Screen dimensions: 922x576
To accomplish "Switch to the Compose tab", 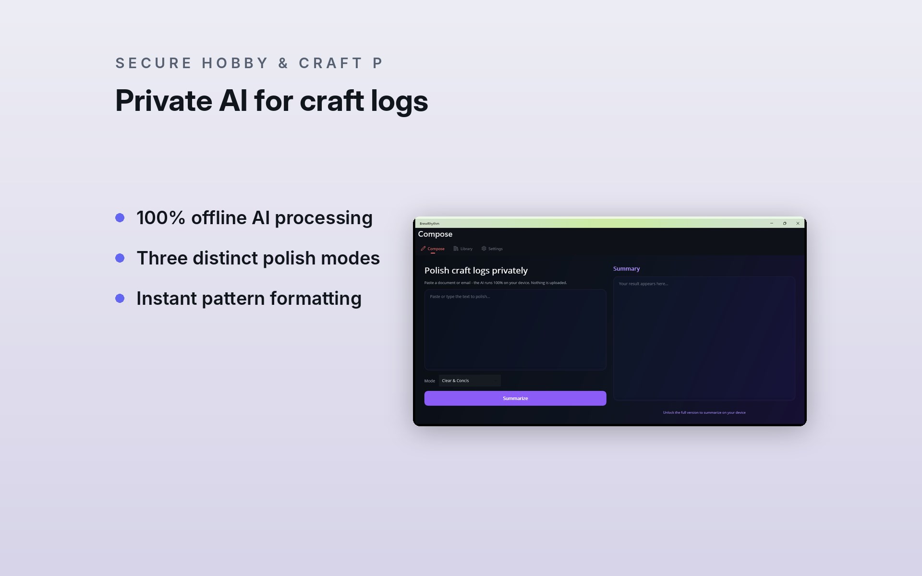I will (433, 249).
